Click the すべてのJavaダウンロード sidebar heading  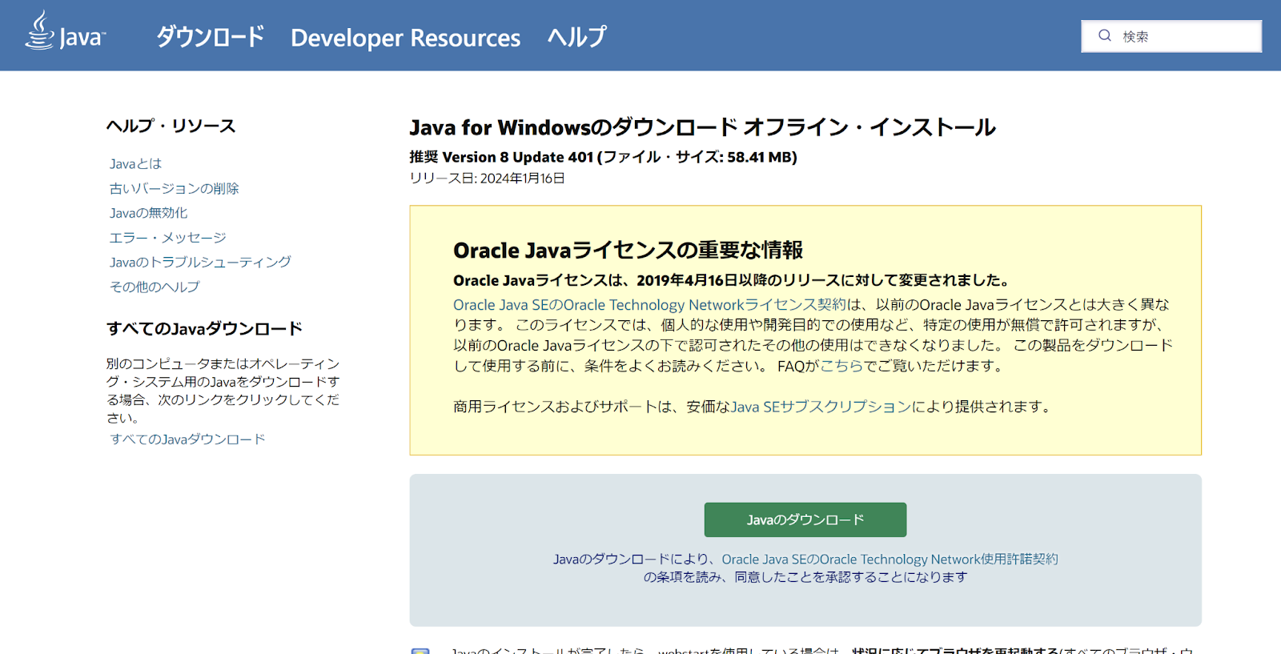click(205, 328)
